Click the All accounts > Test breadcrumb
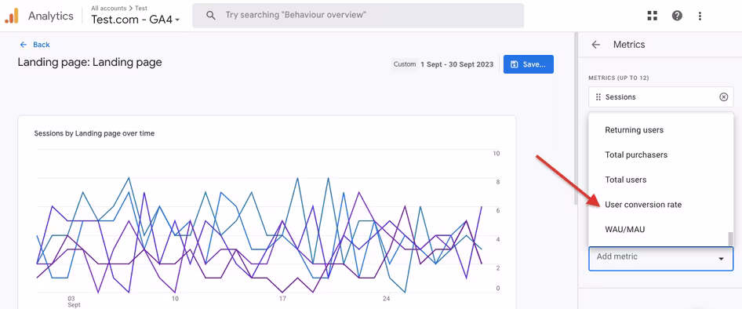 click(x=119, y=8)
